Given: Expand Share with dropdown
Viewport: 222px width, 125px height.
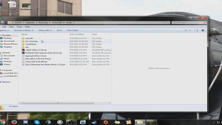Looking at the screenshot, I should point(45,30).
